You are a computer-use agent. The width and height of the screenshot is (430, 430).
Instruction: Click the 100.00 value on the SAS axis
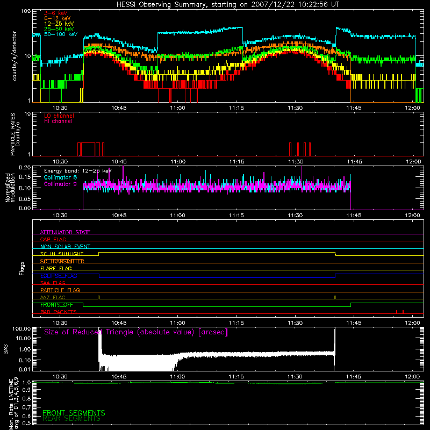click(x=21, y=328)
